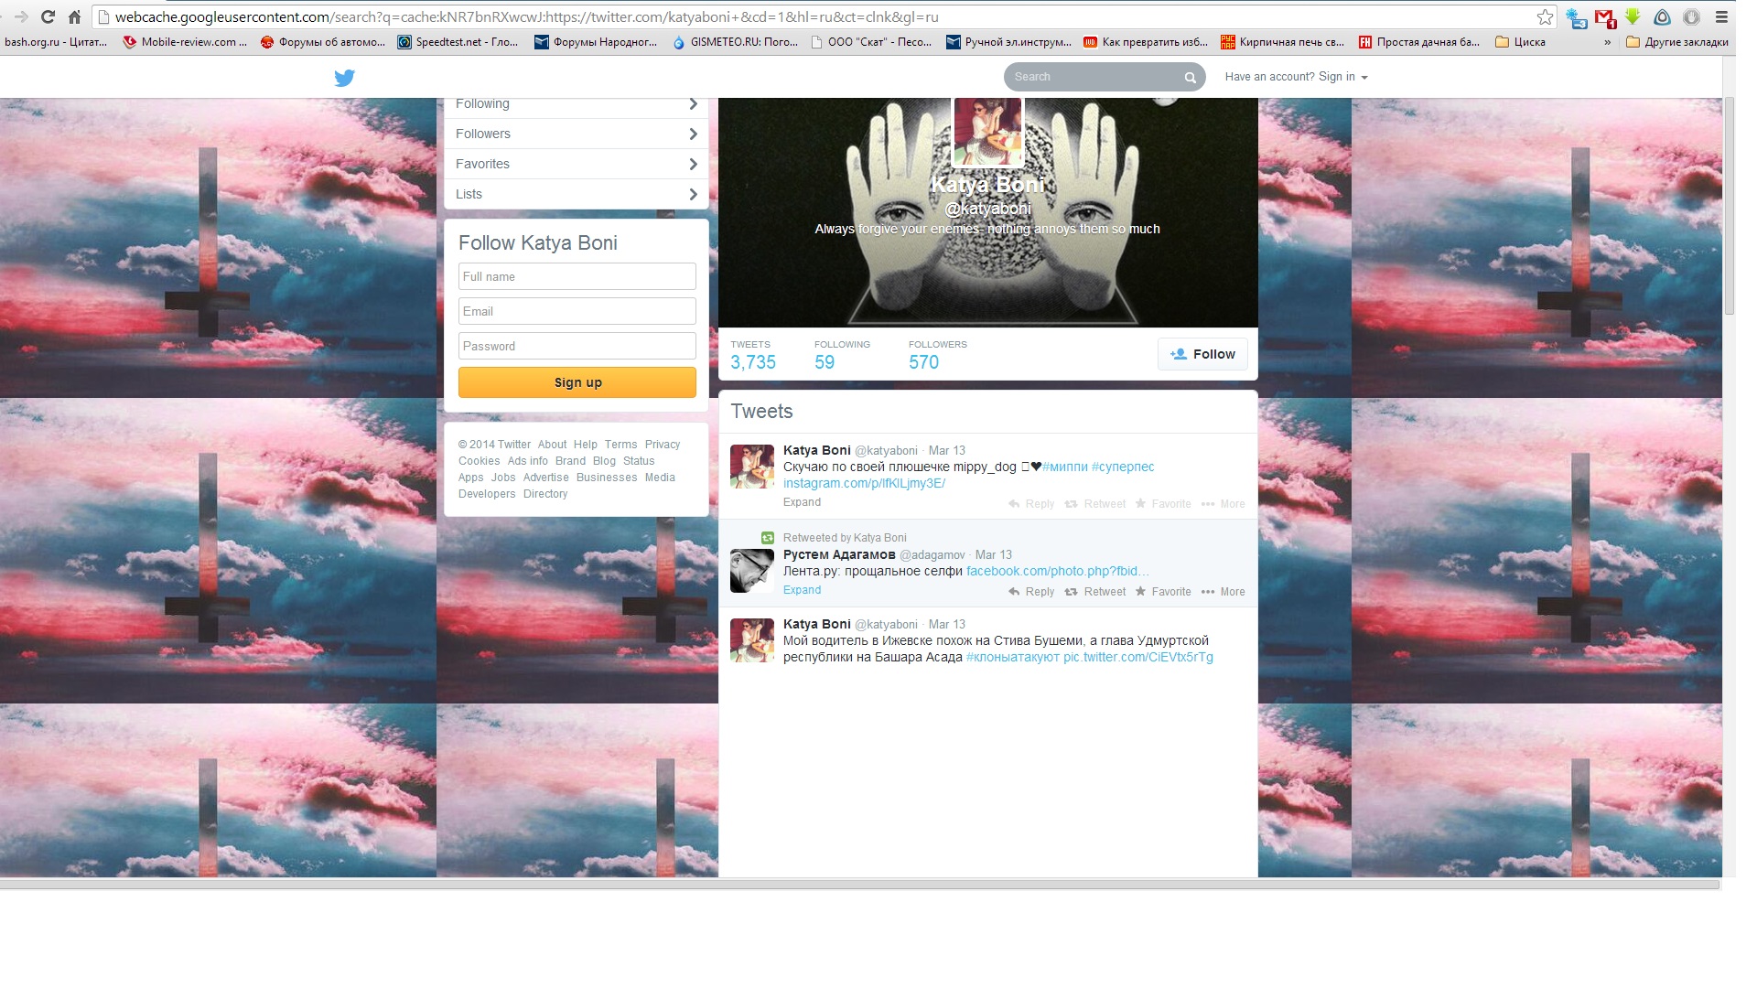The width and height of the screenshot is (1757, 988).
Task: Open the bash.org.ru bookmark
Action: coord(56,42)
